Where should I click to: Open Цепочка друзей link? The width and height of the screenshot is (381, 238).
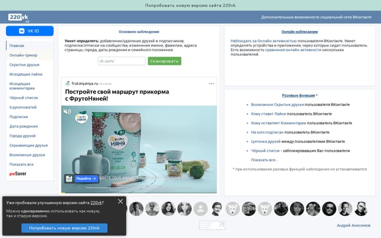pos(266,142)
